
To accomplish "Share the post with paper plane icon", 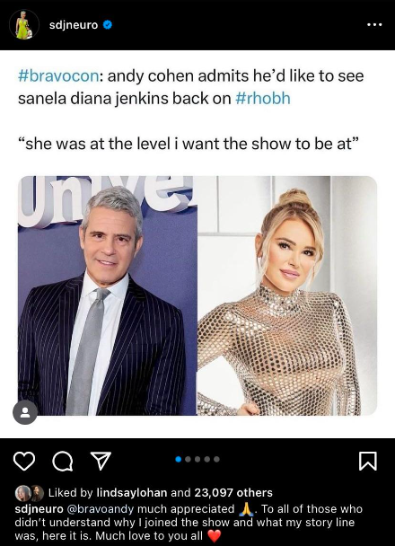I will [101, 461].
